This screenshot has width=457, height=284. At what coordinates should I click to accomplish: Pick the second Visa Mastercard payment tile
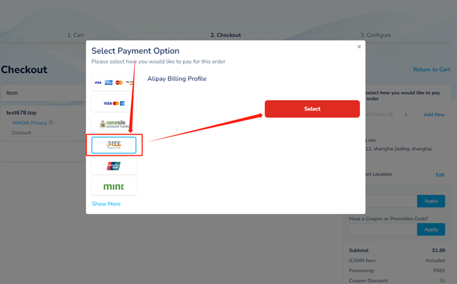pyautogui.click(x=114, y=104)
